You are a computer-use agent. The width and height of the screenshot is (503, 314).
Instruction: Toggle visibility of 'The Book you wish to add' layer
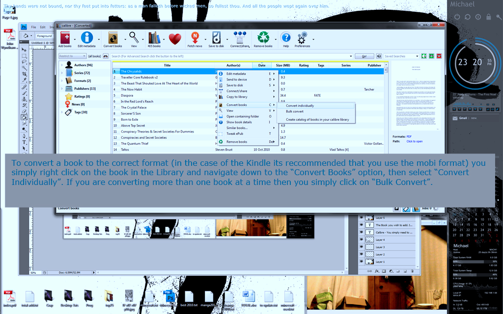pos(362,225)
